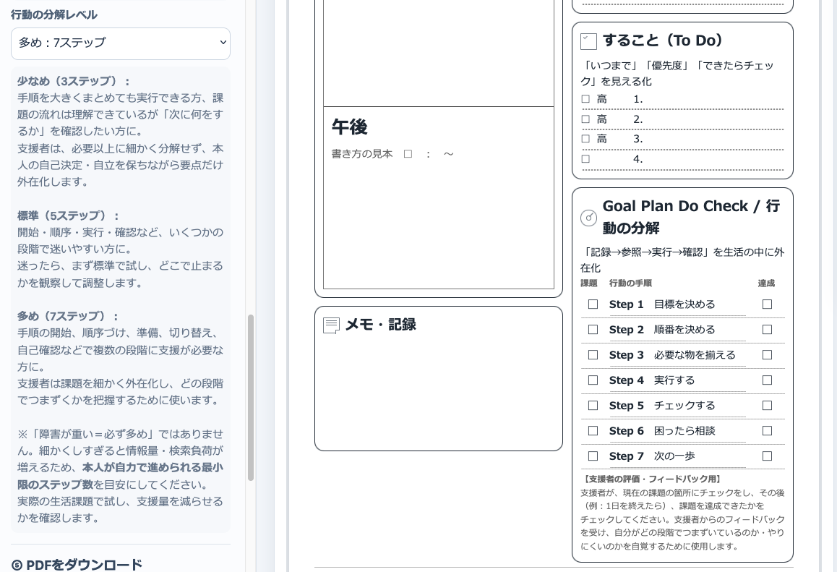This screenshot has width=837, height=572.
Task: Tick the 課題 checkbox for Step 4
Action: (x=593, y=380)
